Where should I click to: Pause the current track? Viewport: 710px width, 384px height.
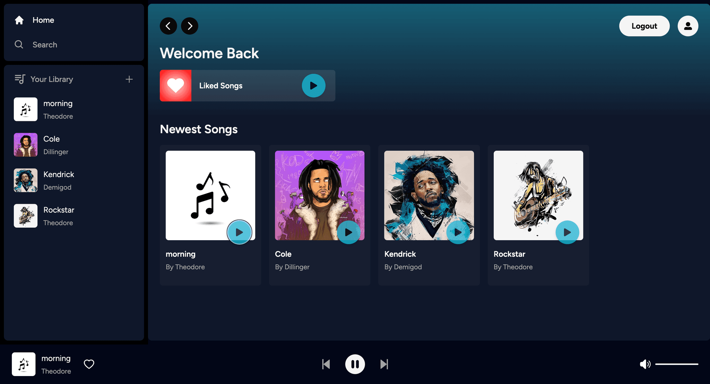click(355, 364)
